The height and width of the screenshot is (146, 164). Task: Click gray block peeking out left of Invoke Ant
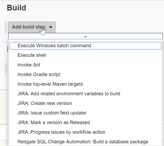click(6, 69)
